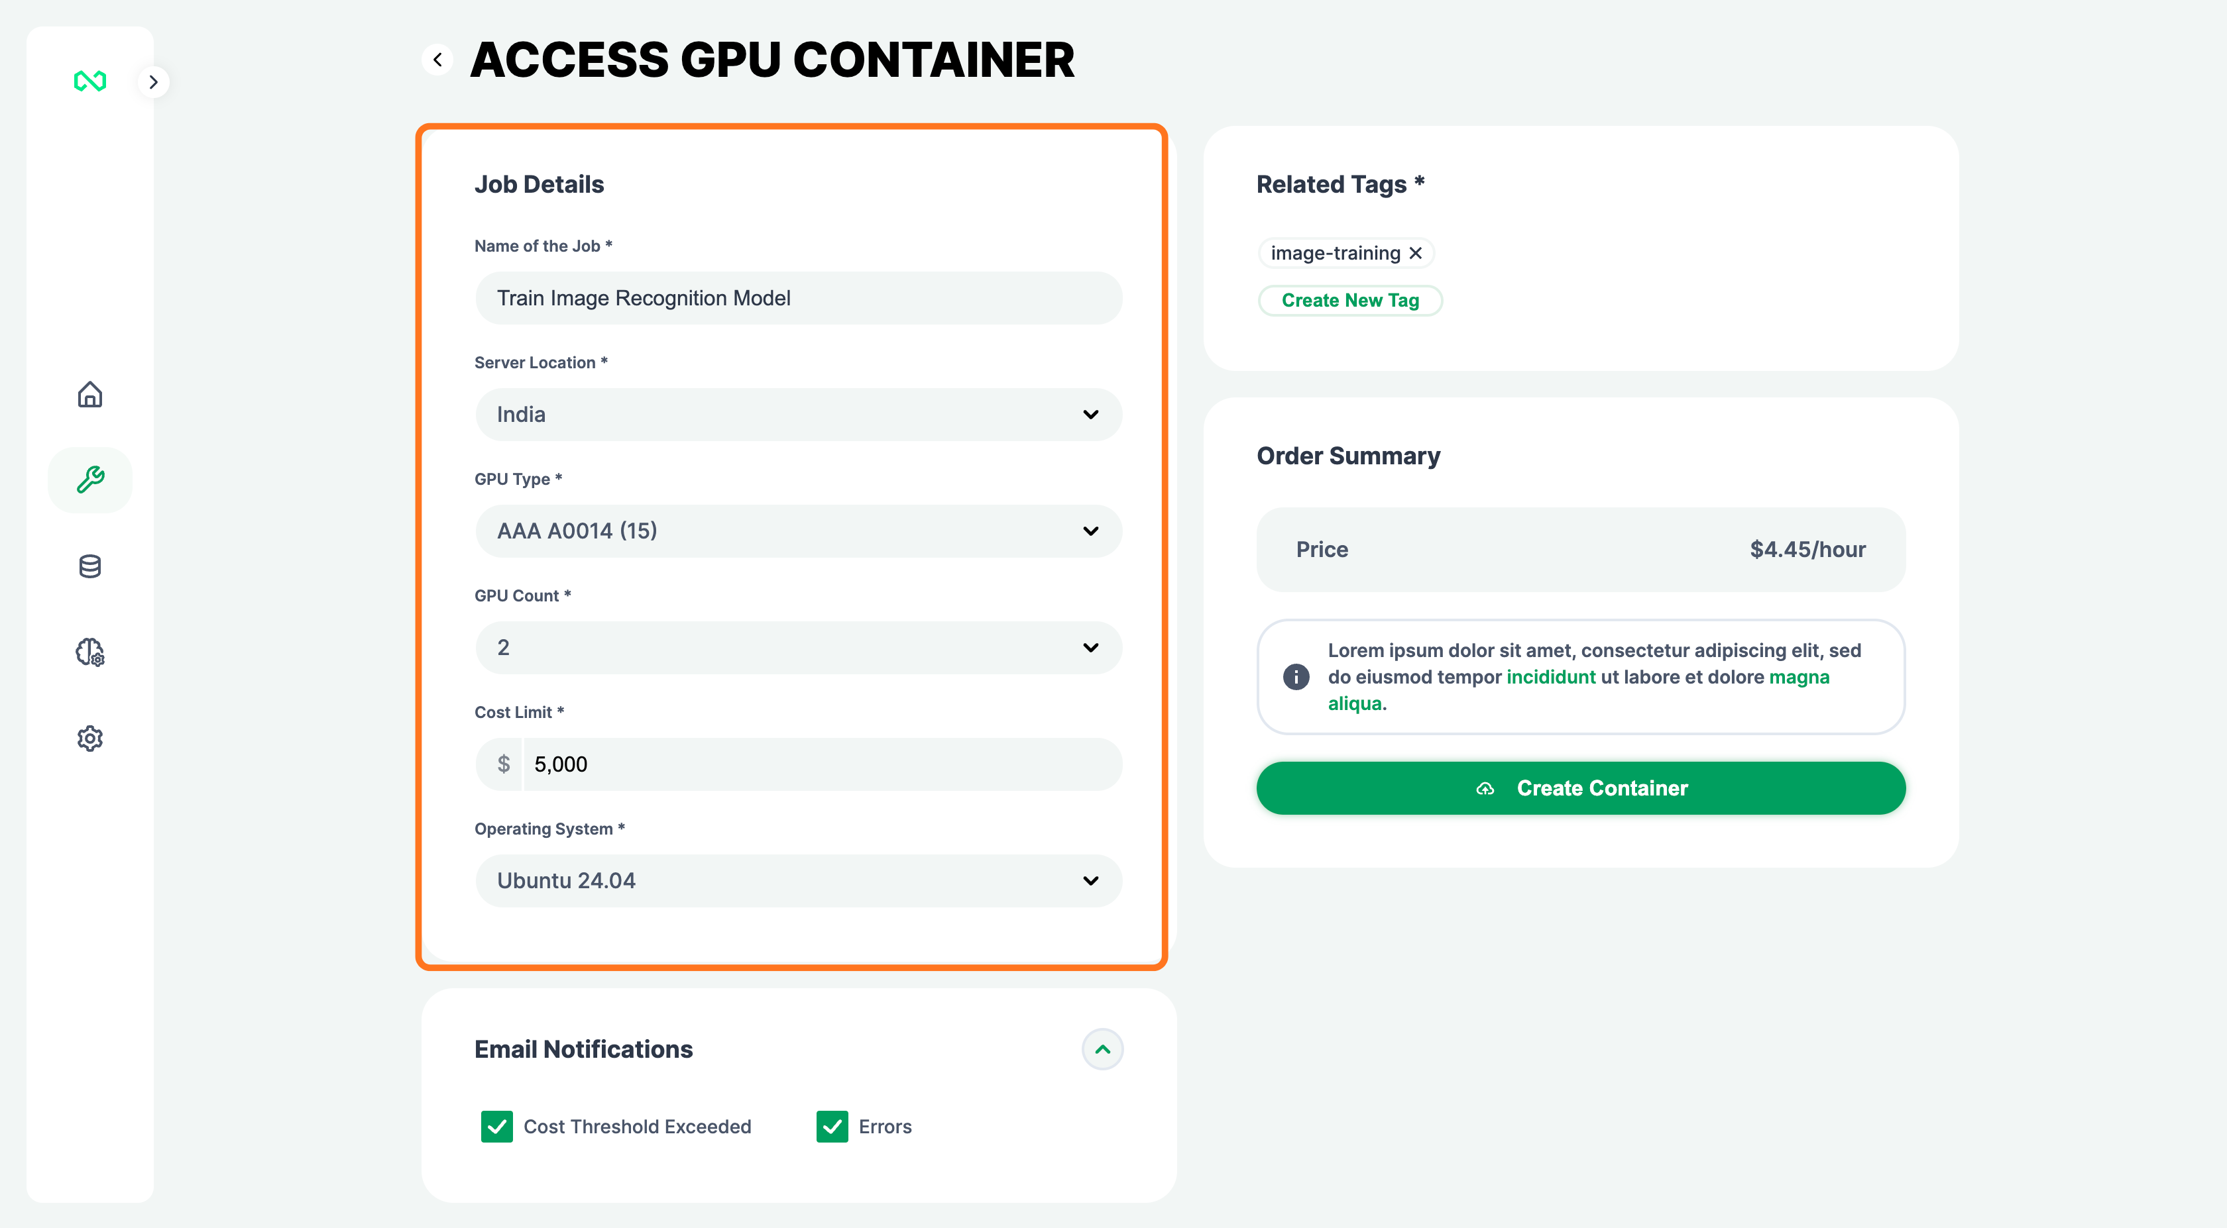Remove the image-training tag

(x=1416, y=252)
